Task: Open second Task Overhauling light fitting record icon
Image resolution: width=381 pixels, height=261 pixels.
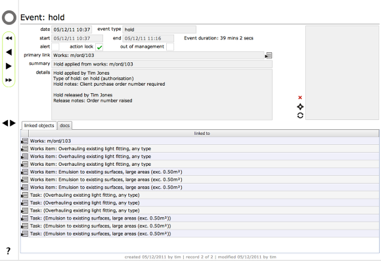Action: click(24, 203)
